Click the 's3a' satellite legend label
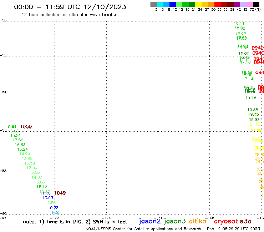This screenshot has height=232, width=264. pos(246,221)
